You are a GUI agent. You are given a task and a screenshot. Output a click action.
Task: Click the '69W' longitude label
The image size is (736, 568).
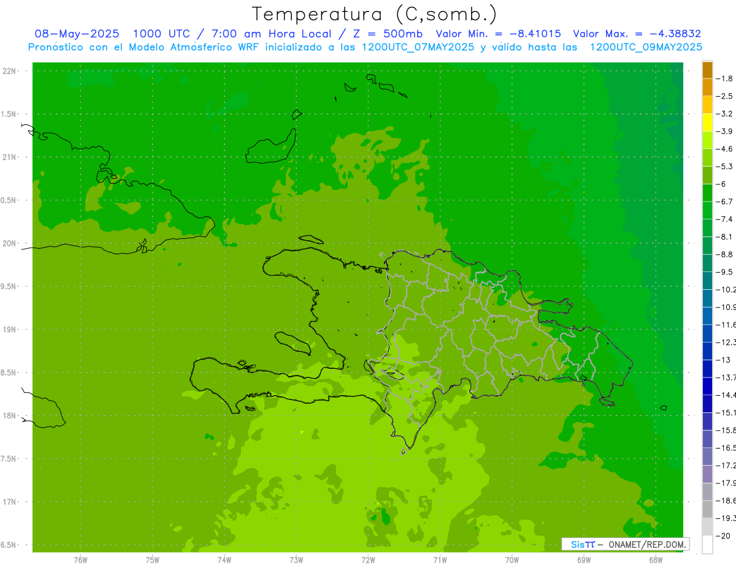pos(584,559)
